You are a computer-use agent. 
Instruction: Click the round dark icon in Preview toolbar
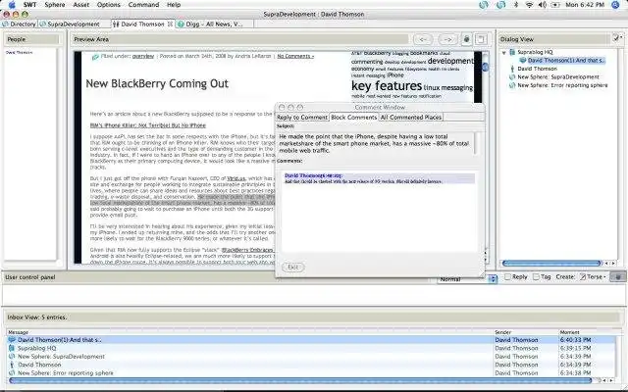pyautogui.click(x=467, y=39)
